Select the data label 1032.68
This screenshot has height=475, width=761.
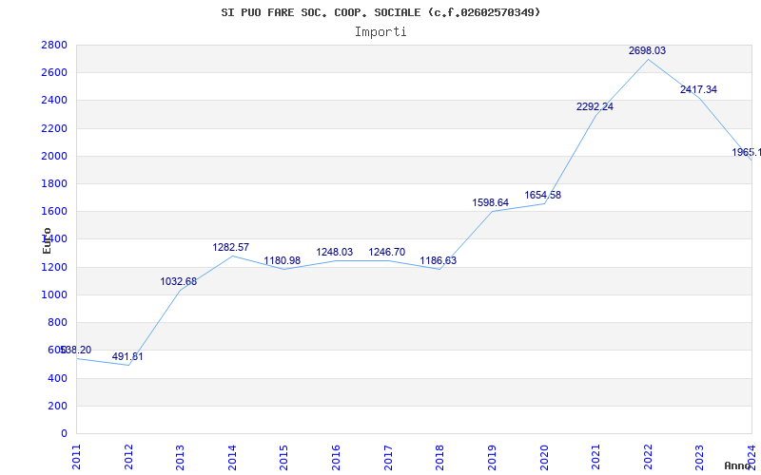click(179, 281)
